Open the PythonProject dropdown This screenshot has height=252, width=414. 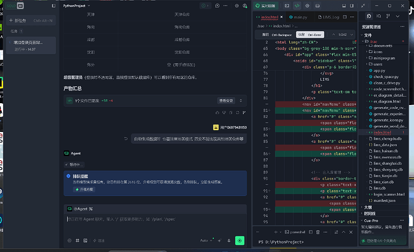77,5
